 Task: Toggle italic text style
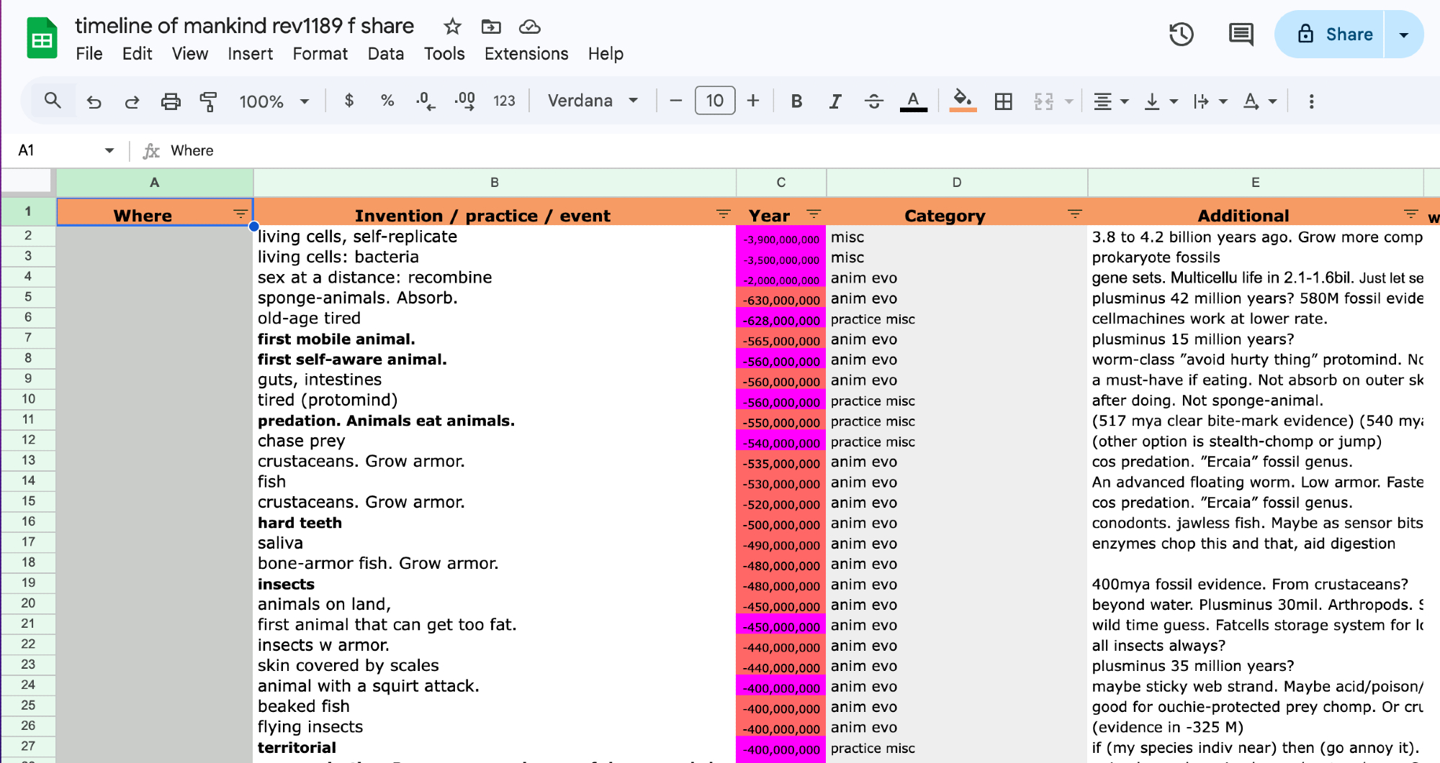click(x=834, y=101)
